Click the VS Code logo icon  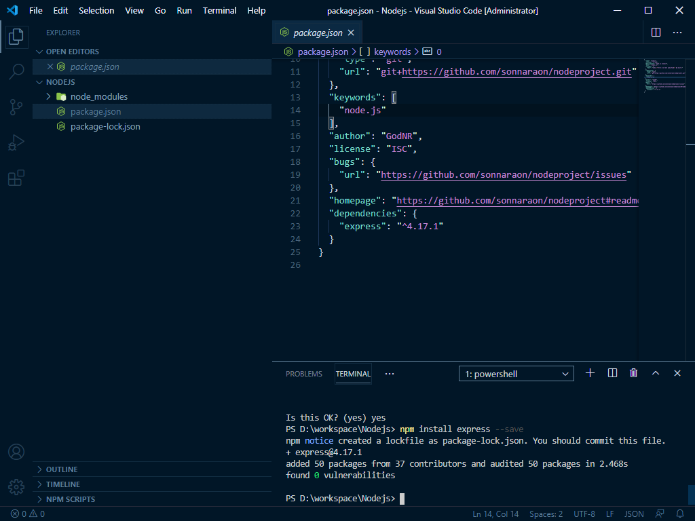[x=12, y=10]
